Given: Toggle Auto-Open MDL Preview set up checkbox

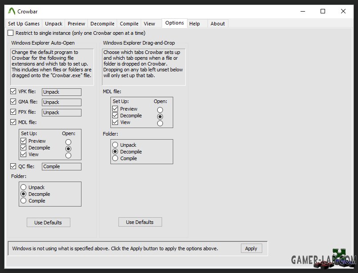Looking at the screenshot, I should point(23,141).
